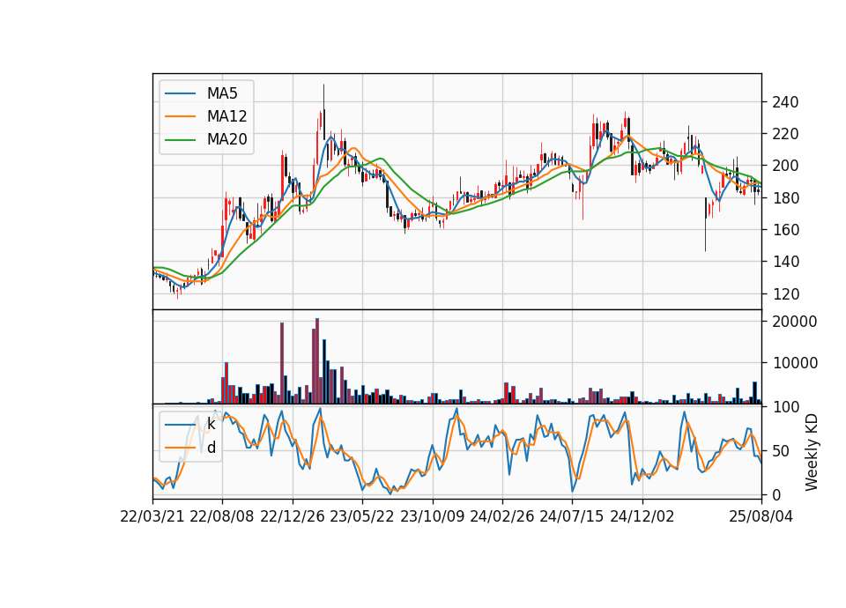Click the tallest volume bar near 20000

pos(317,361)
